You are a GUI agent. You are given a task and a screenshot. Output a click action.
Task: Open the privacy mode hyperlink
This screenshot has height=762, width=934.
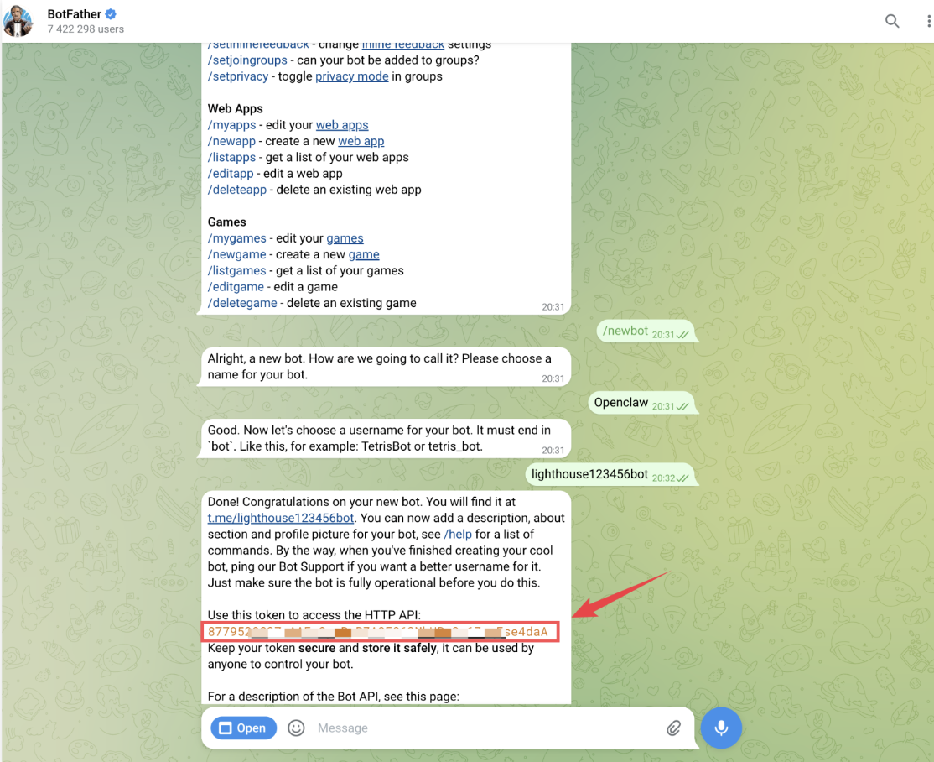(x=351, y=76)
